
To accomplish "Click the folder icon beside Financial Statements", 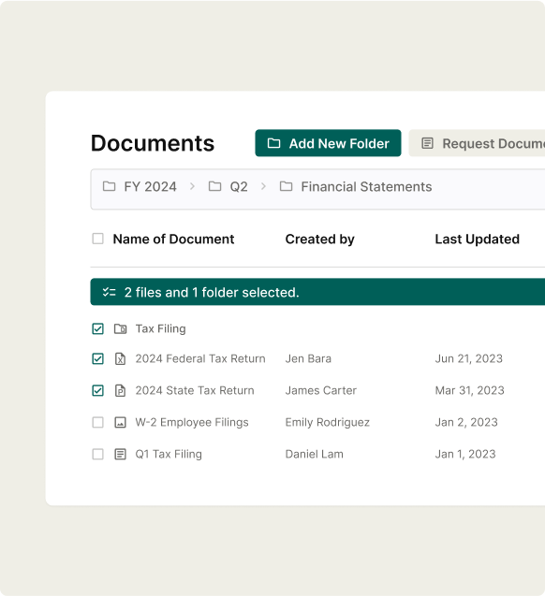I will (286, 186).
